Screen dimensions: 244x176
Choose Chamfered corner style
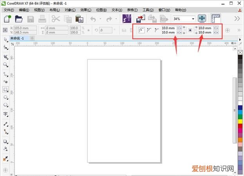(157, 30)
